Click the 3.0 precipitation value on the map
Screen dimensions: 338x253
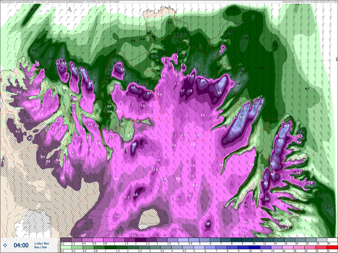pyautogui.click(x=241, y=71)
